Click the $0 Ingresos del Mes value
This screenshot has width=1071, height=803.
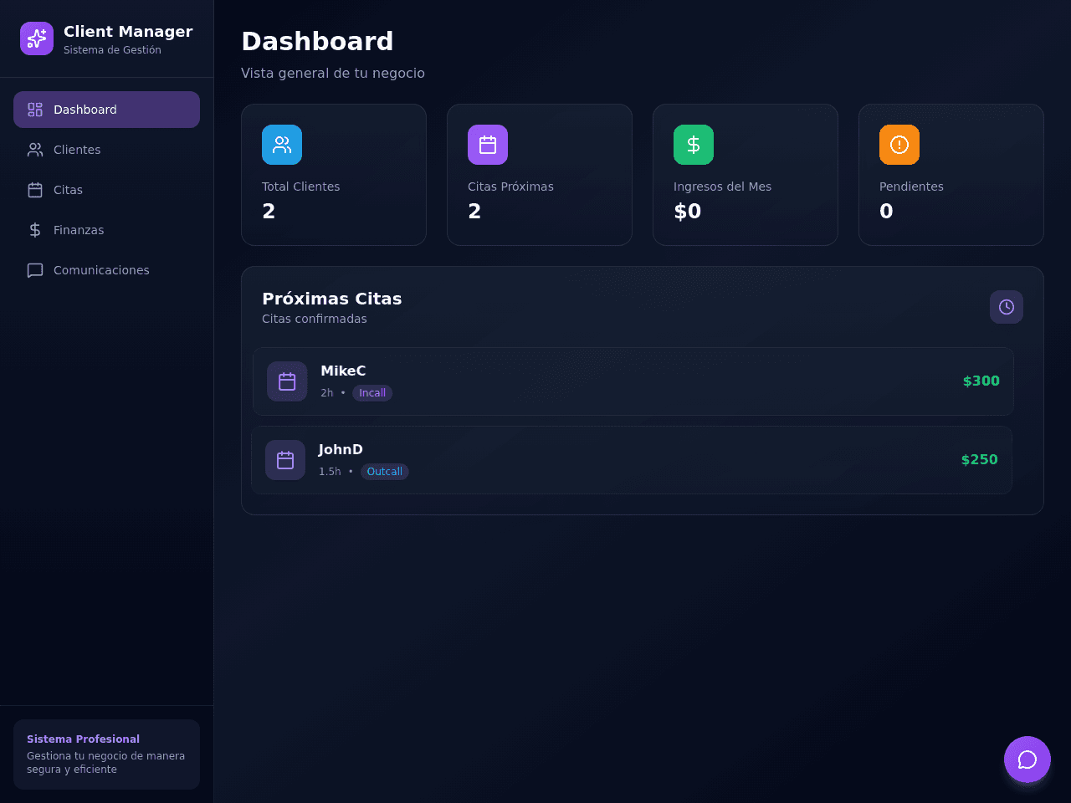point(688,211)
